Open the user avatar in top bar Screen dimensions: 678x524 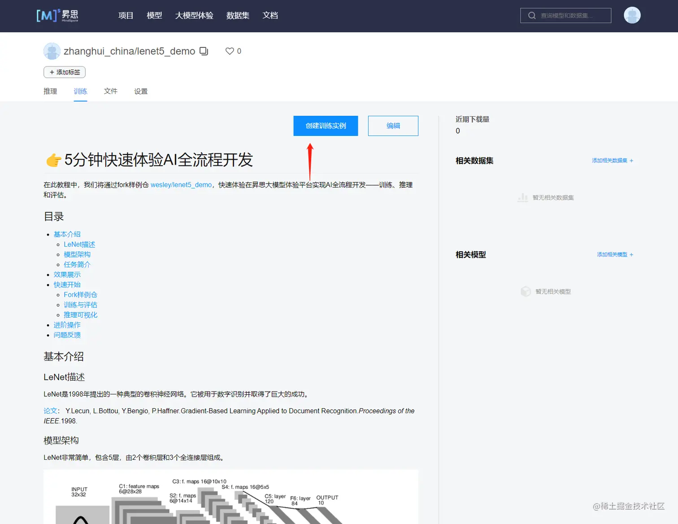(x=632, y=15)
